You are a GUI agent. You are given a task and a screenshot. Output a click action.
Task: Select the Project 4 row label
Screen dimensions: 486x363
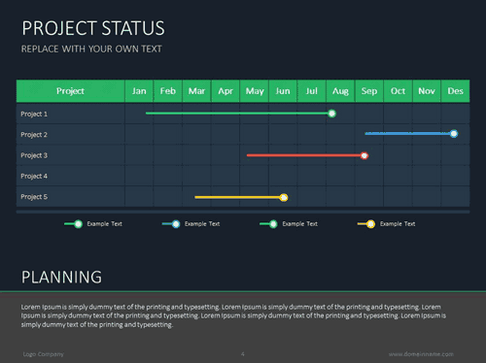34,176
